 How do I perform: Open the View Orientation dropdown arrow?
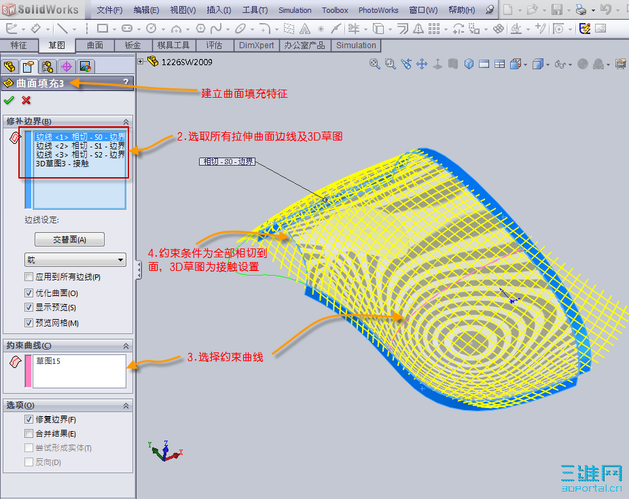(x=525, y=65)
